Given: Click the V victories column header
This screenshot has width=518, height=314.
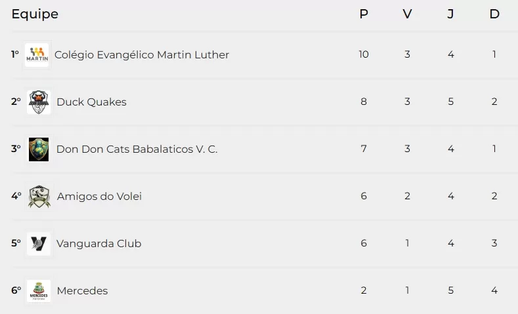Looking at the screenshot, I should [407, 14].
